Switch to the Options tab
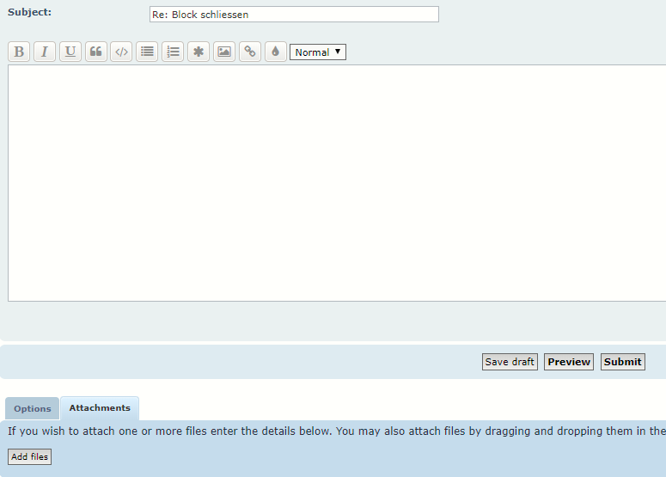666x477 pixels. (x=33, y=409)
